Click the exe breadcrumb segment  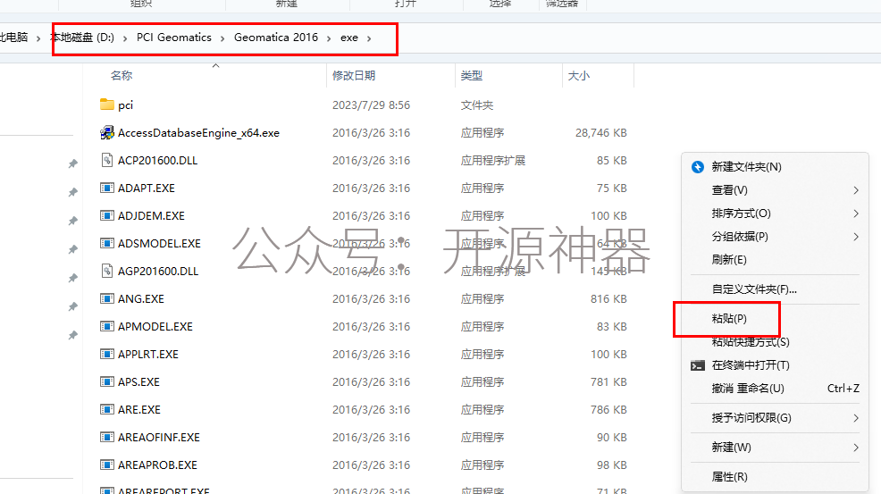[349, 38]
